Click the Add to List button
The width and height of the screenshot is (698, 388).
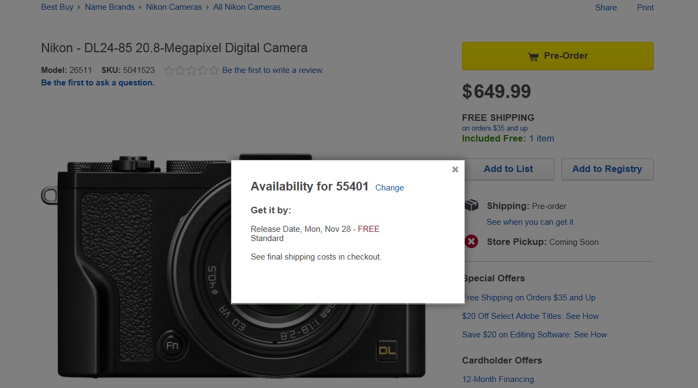coord(508,169)
